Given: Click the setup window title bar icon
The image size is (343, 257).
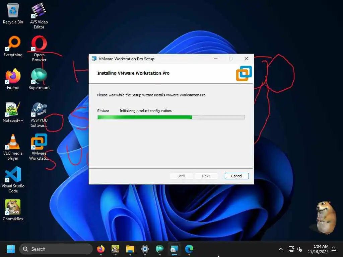Looking at the screenshot, I should click(x=94, y=59).
